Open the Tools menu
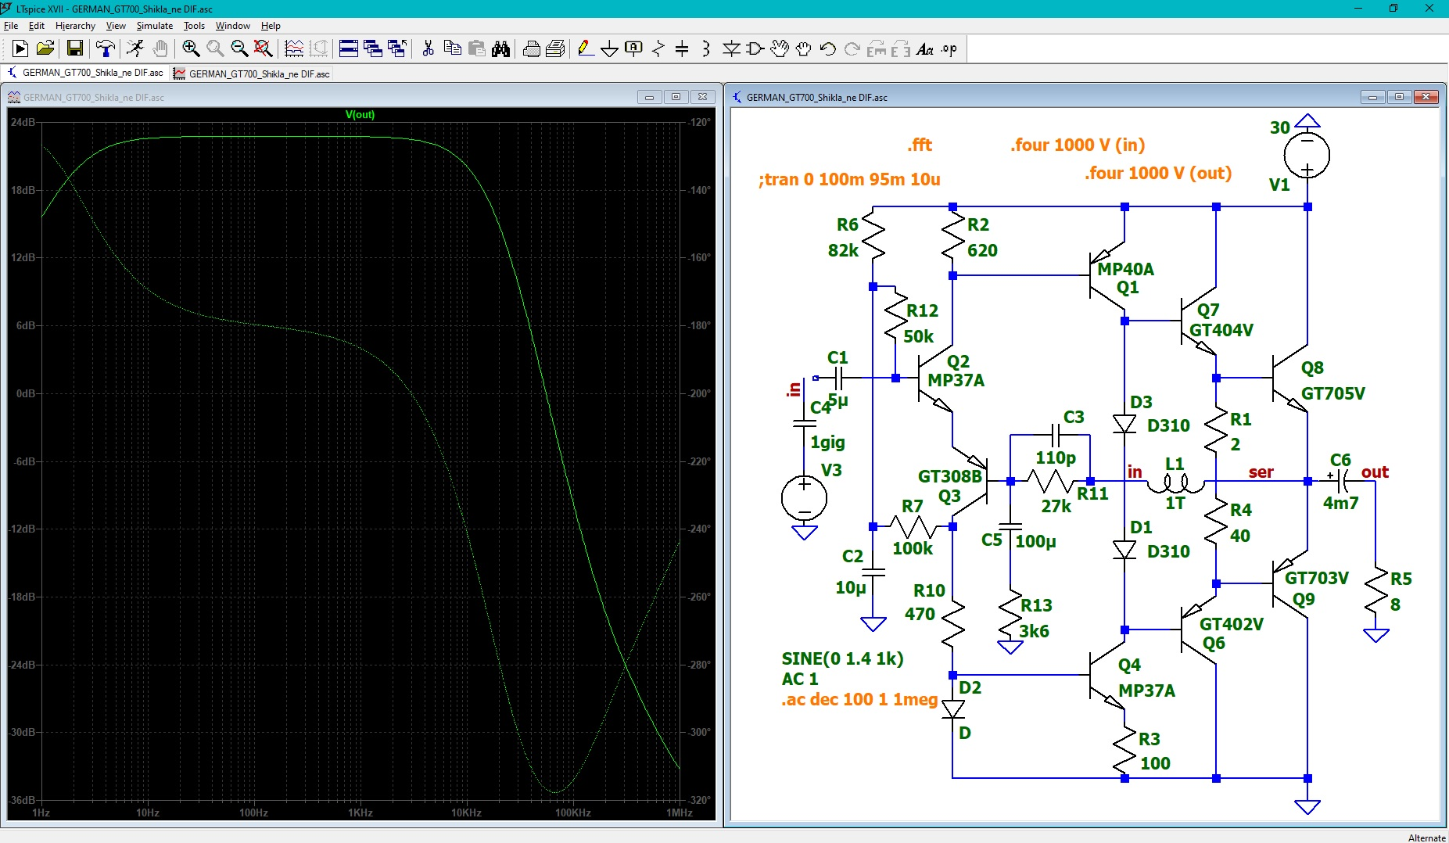Image resolution: width=1449 pixels, height=843 pixels. (194, 26)
